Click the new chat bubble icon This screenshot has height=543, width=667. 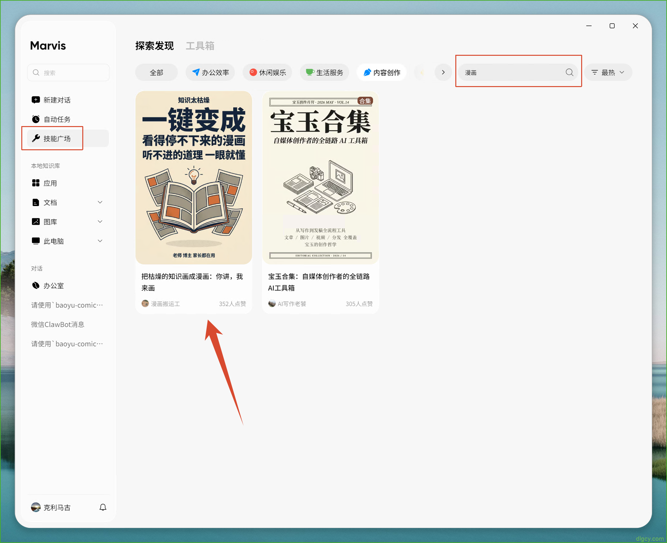[36, 100]
